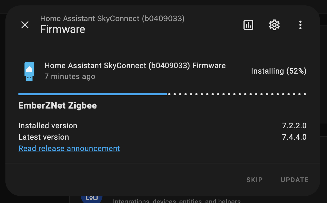The height and width of the screenshot is (203, 327).
Task: Close the Firmware dialog with the X
Action: click(x=25, y=25)
